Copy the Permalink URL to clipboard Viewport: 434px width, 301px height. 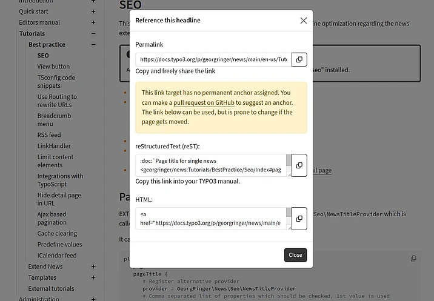[x=299, y=59]
